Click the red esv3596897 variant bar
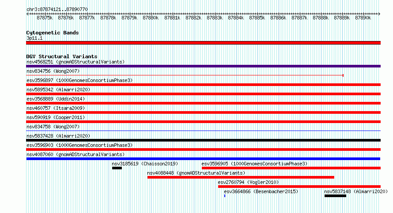 pos(203,85)
